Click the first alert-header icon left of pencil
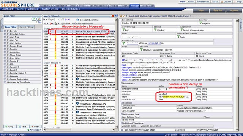This screenshot has height=136, width=243. [x=121, y=16]
